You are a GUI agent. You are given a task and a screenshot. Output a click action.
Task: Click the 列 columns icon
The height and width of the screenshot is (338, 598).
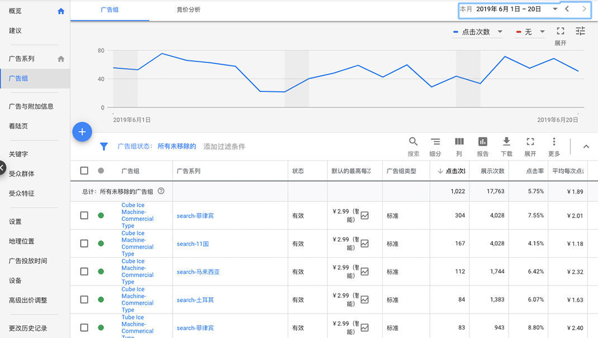point(459,142)
